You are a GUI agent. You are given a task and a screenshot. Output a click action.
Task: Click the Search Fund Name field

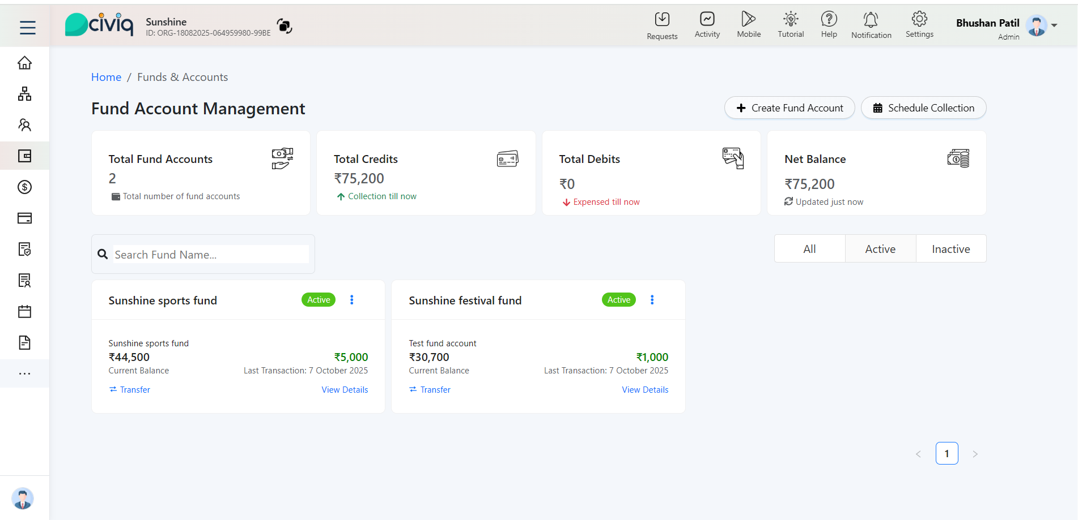click(x=211, y=255)
